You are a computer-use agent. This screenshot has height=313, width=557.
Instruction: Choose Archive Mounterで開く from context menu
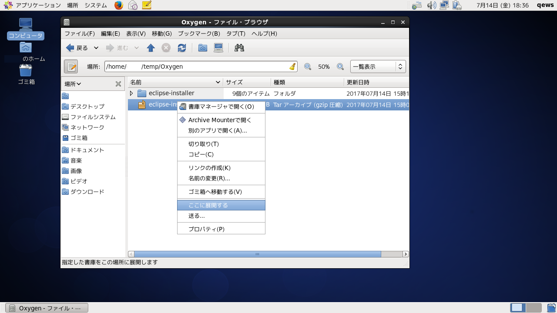click(221, 120)
